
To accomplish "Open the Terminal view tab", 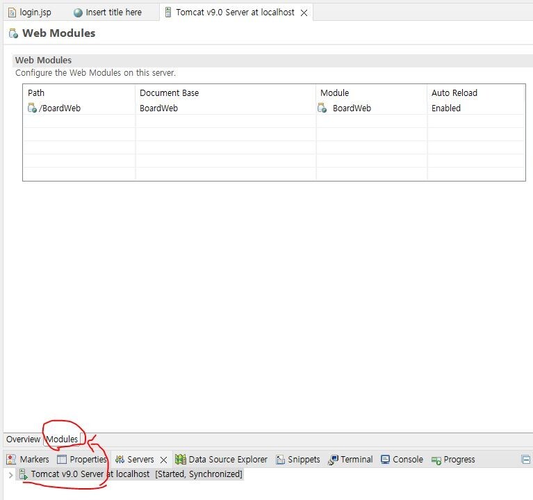I will pos(350,460).
